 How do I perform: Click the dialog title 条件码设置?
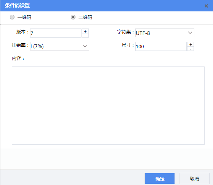click(x=18, y=6)
